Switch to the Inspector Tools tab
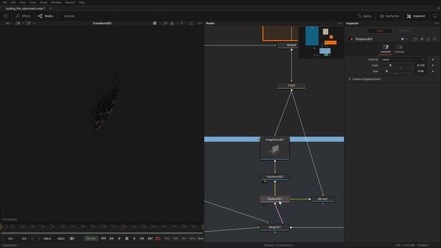 point(380,30)
